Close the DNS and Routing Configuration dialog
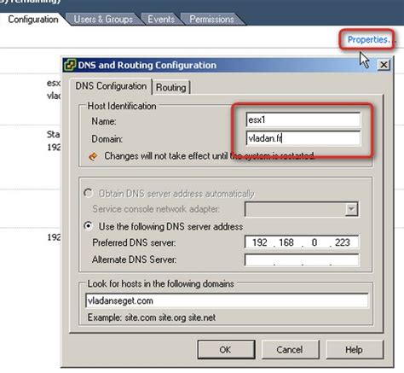The image size is (404, 373). pos(384,65)
